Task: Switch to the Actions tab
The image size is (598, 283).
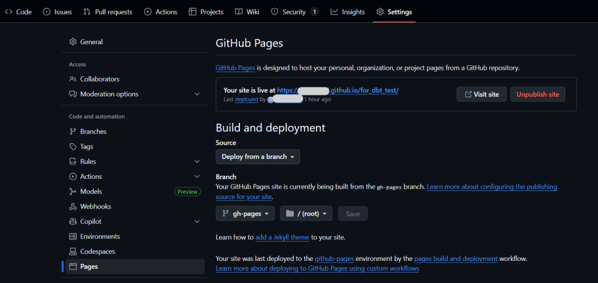Action: pyautogui.click(x=161, y=12)
